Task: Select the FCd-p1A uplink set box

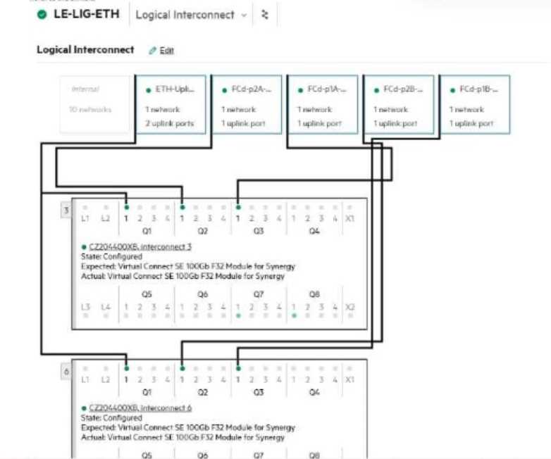Action: pyautogui.click(x=323, y=105)
